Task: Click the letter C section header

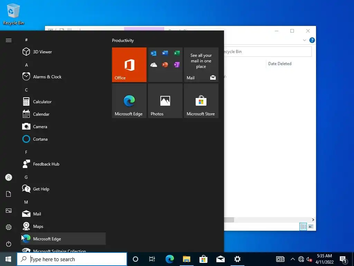Action: coord(26,90)
